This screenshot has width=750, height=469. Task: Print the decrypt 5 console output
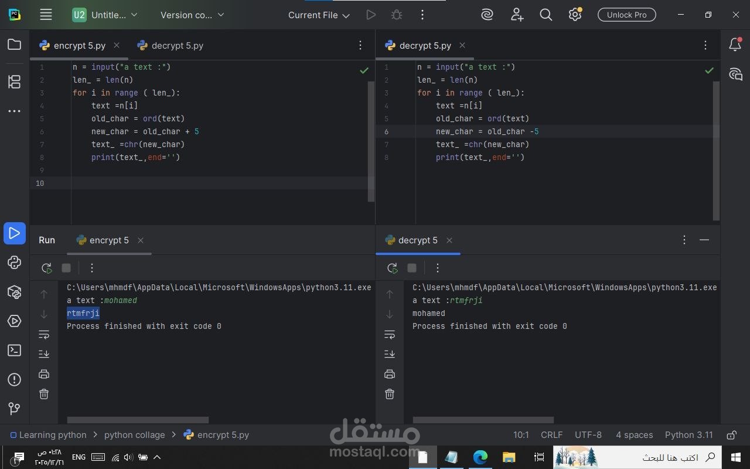390,373
